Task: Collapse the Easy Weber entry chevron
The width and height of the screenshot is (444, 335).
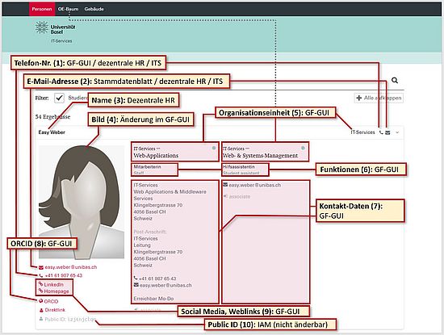Action: pos(397,132)
